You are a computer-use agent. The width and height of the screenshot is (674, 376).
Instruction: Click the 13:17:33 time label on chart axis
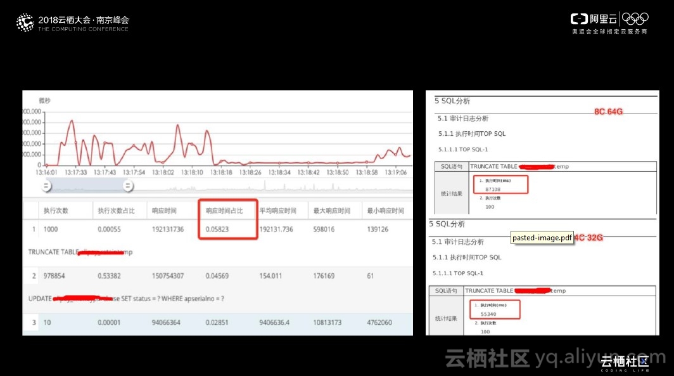tap(75, 172)
